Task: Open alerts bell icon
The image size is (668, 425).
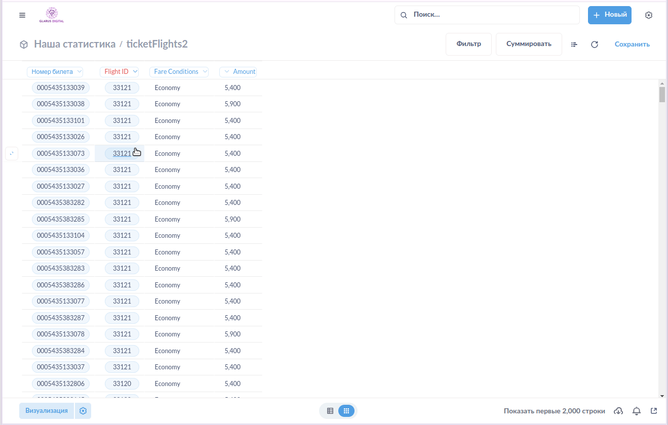Action: click(x=637, y=411)
